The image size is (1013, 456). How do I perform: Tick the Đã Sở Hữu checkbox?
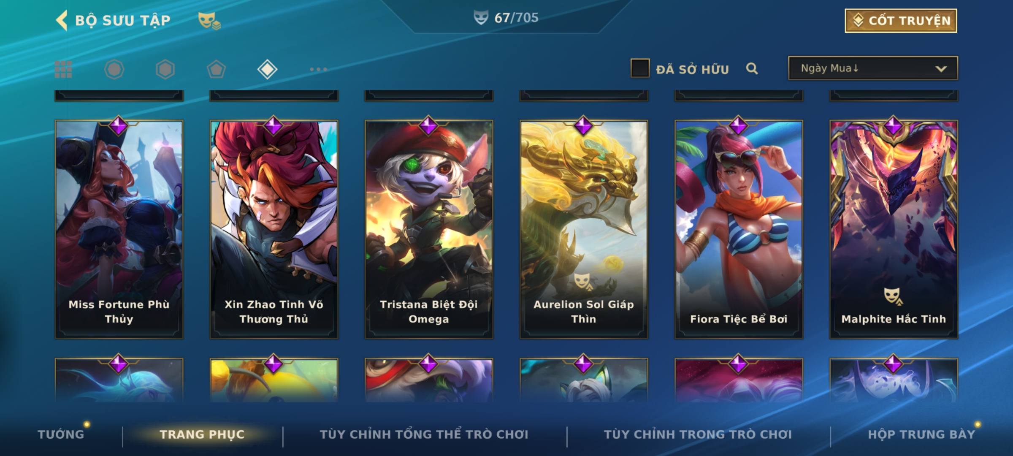pyautogui.click(x=640, y=68)
